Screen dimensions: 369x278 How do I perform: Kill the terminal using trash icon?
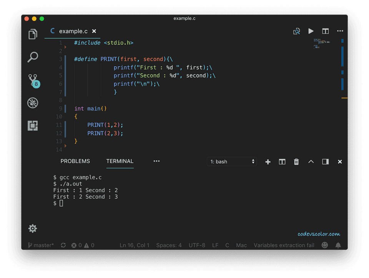tap(296, 162)
